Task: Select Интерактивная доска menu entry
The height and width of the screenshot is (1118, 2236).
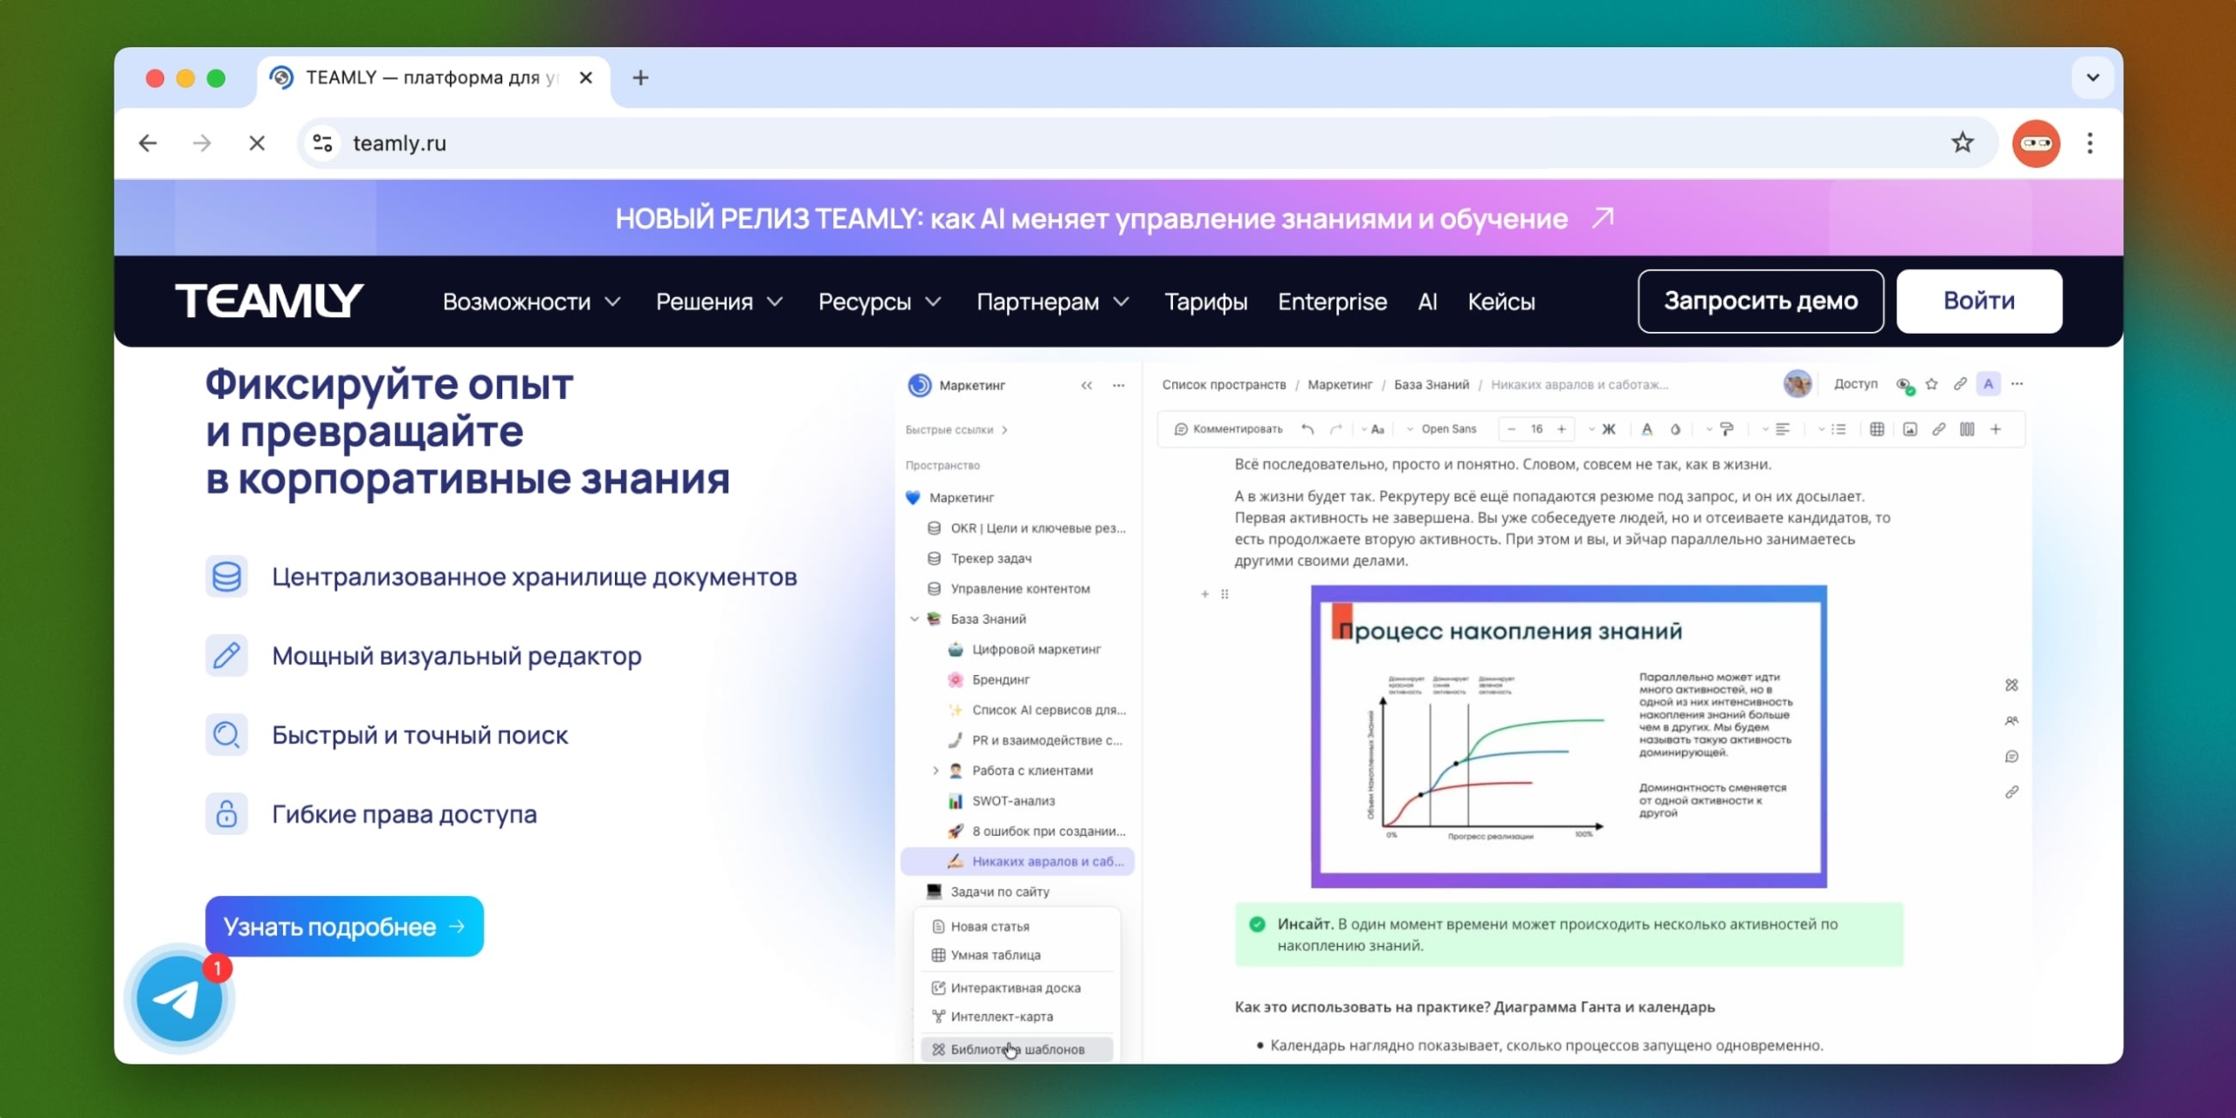Action: click(1017, 988)
